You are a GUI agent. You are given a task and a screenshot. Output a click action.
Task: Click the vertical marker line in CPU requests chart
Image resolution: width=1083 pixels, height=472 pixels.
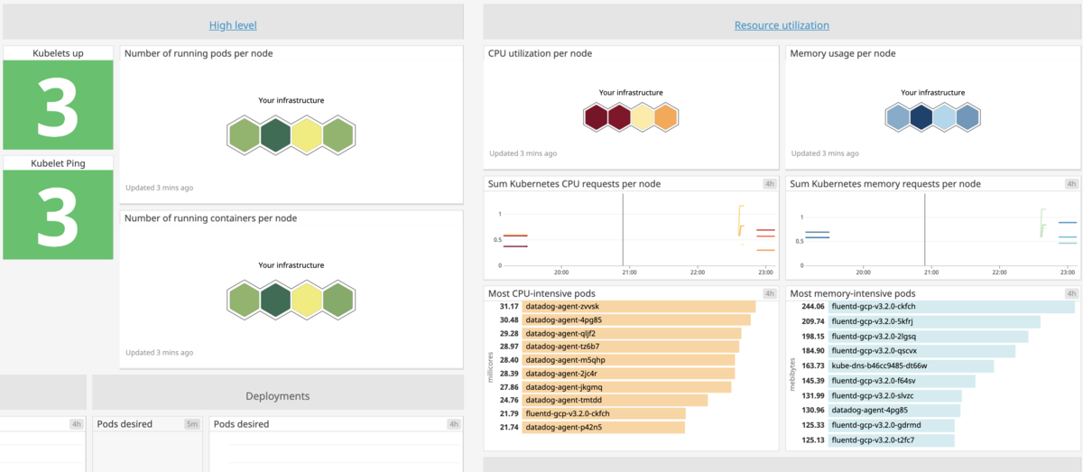(x=623, y=229)
